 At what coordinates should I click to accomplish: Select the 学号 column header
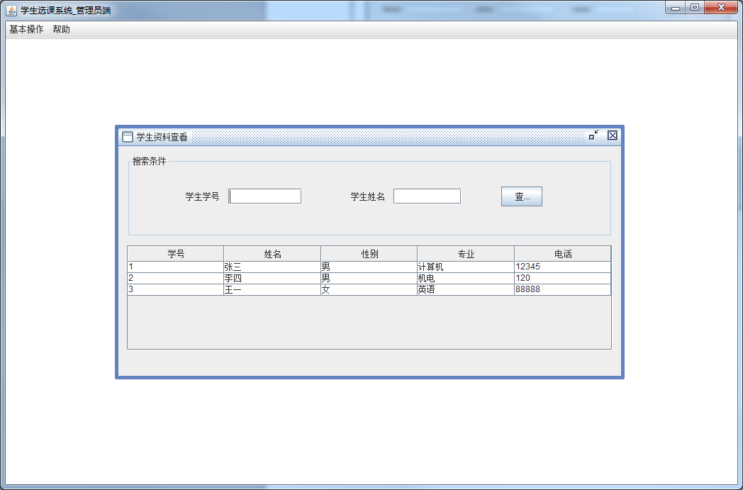[174, 253]
